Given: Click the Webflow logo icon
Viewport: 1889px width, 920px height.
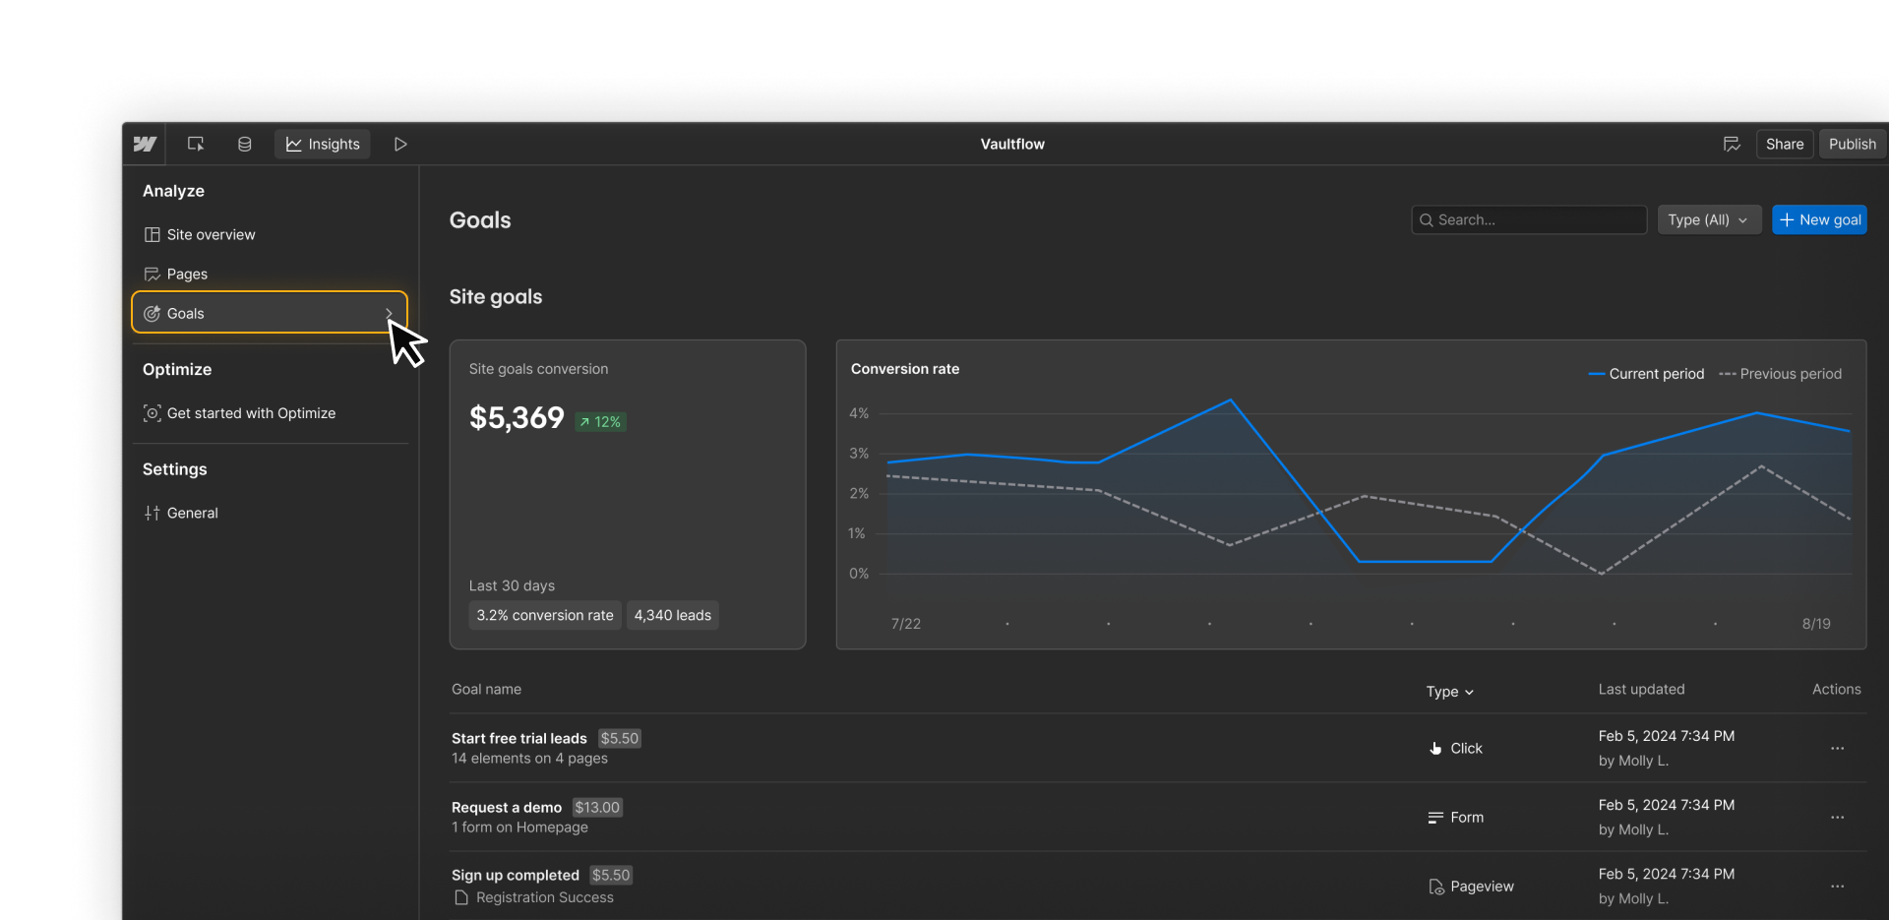Looking at the screenshot, I should 145,144.
